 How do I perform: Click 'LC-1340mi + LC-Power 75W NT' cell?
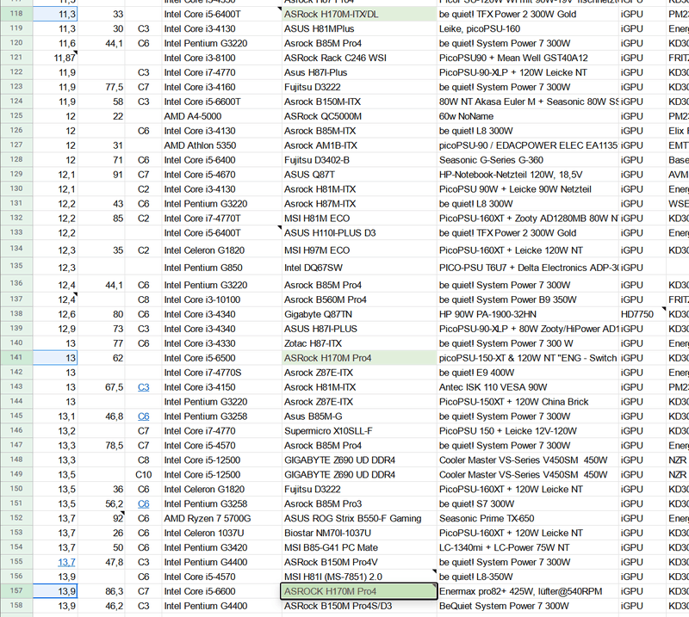point(527,547)
